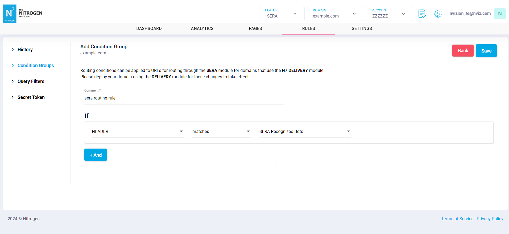Open the checklist document icon in header
Viewport: 509px width, 234px height.
coord(422,14)
